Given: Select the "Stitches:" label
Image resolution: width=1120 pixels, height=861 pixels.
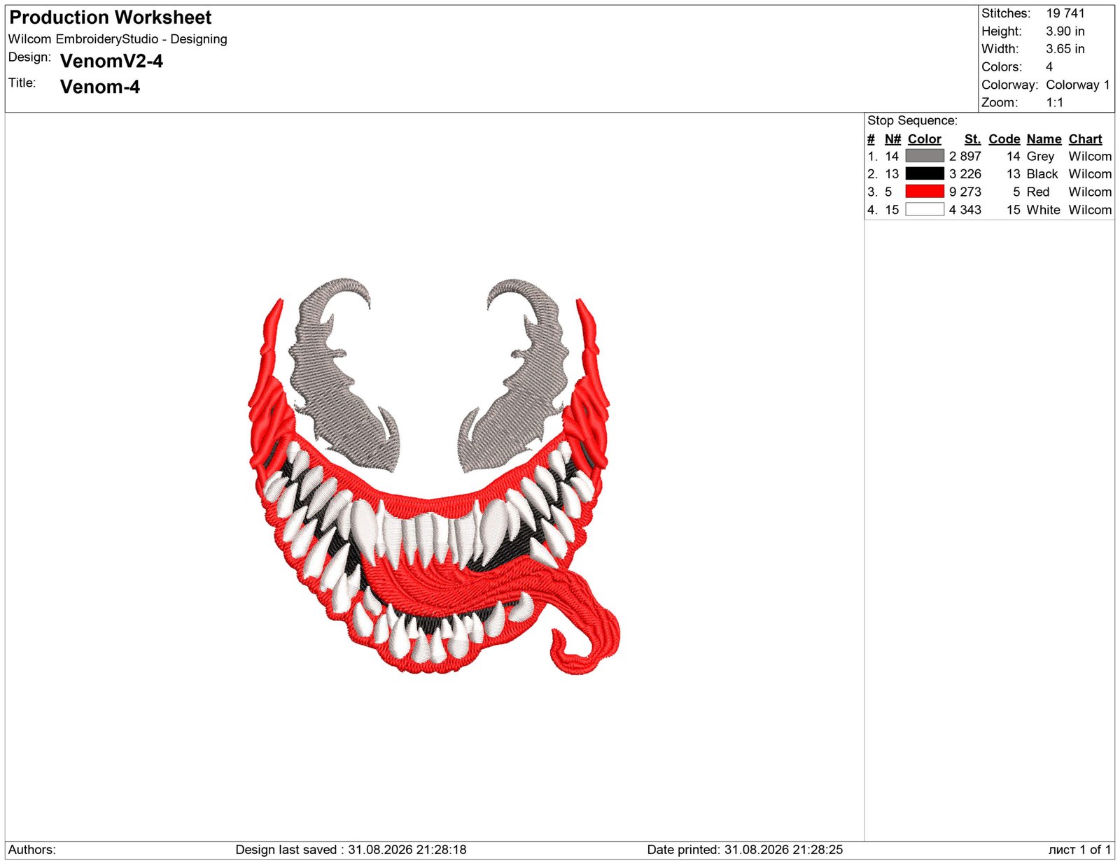Looking at the screenshot, I should tap(1006, 13).
